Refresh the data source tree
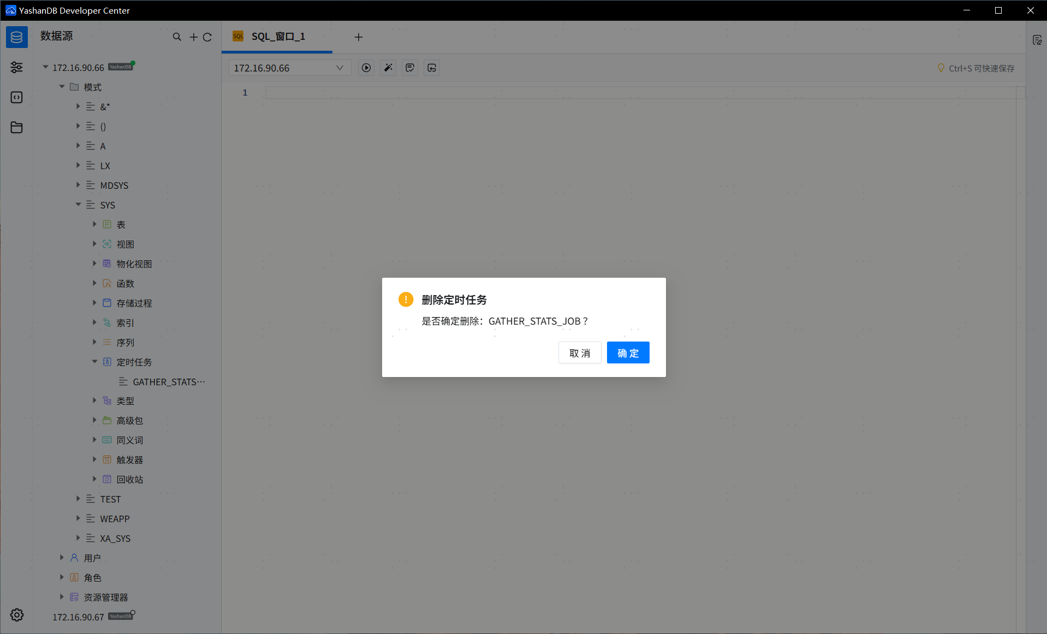Screen dimensions: 1047x634 (207, 37)
